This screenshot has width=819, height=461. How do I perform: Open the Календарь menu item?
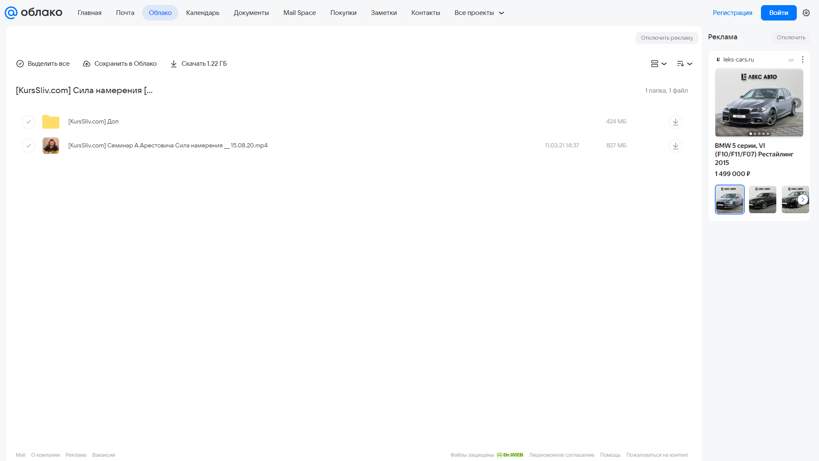point(203,13)
